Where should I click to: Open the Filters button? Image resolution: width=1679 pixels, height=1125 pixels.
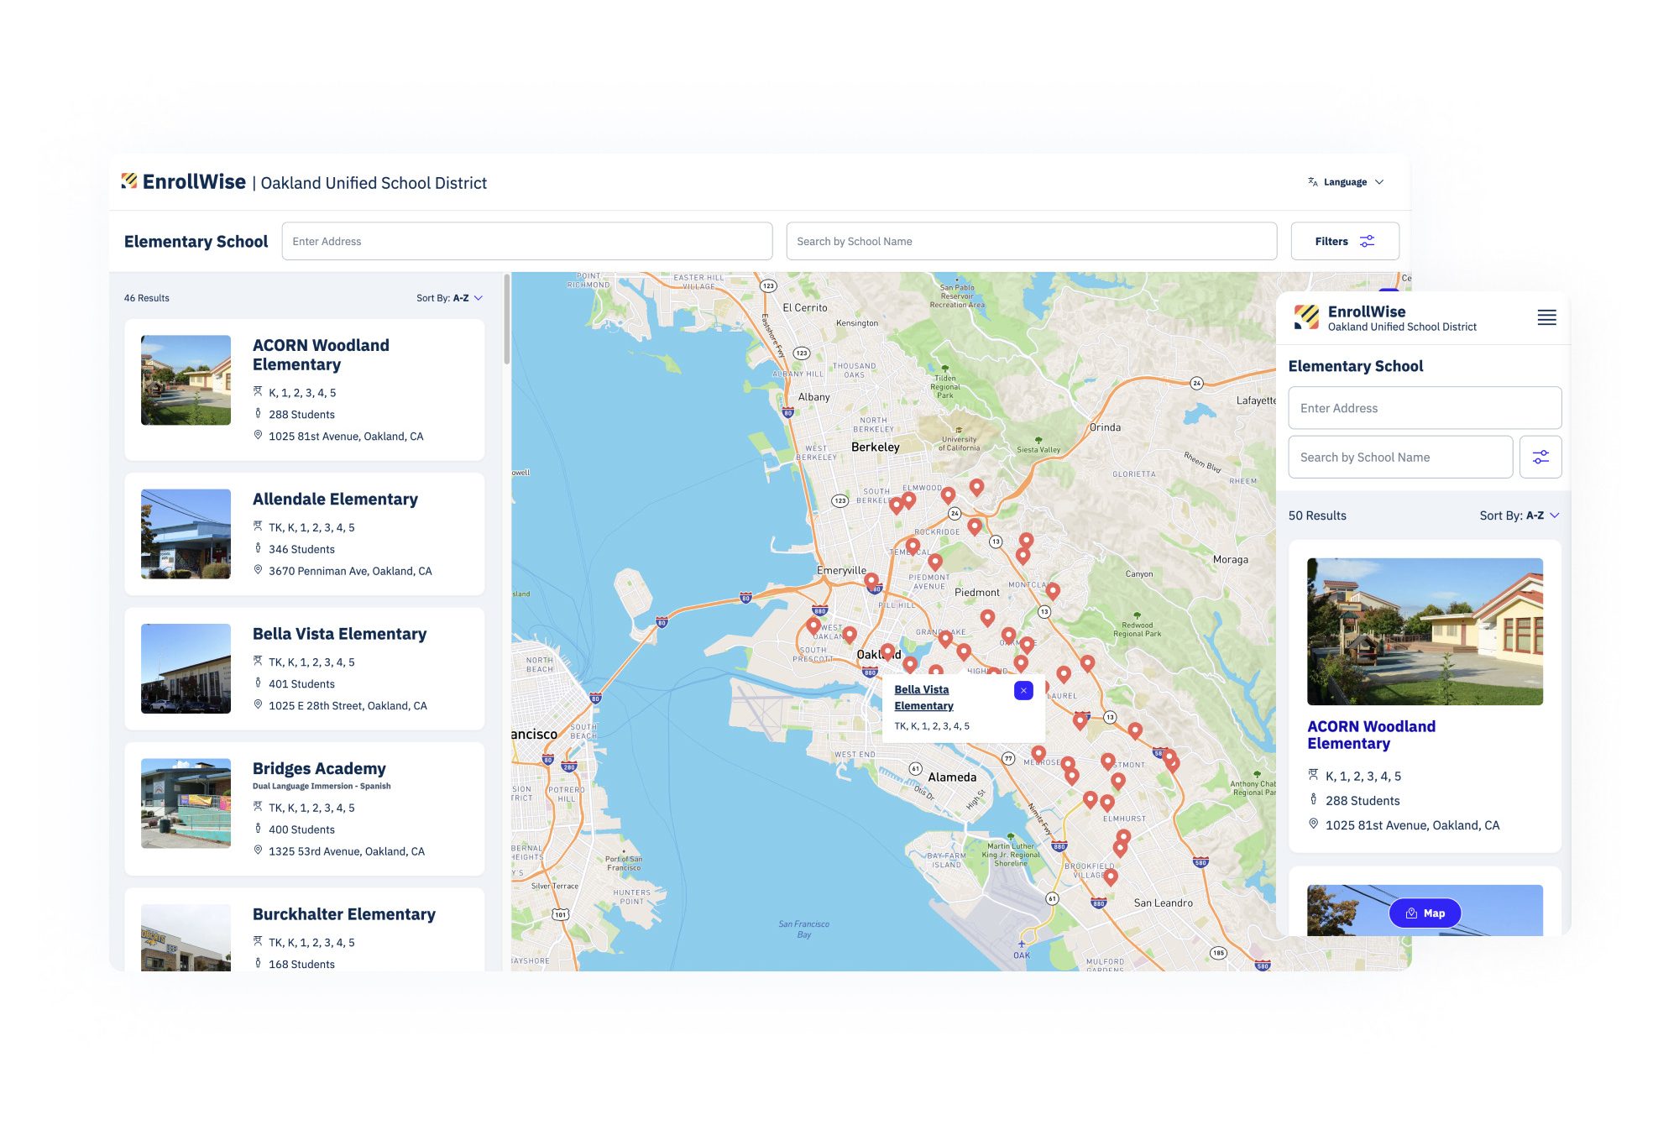(1345, 241)
